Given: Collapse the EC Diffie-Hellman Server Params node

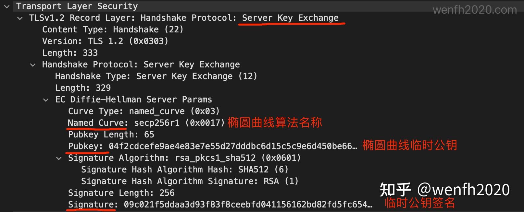Looking at the screenshot, I should [45, 100].
